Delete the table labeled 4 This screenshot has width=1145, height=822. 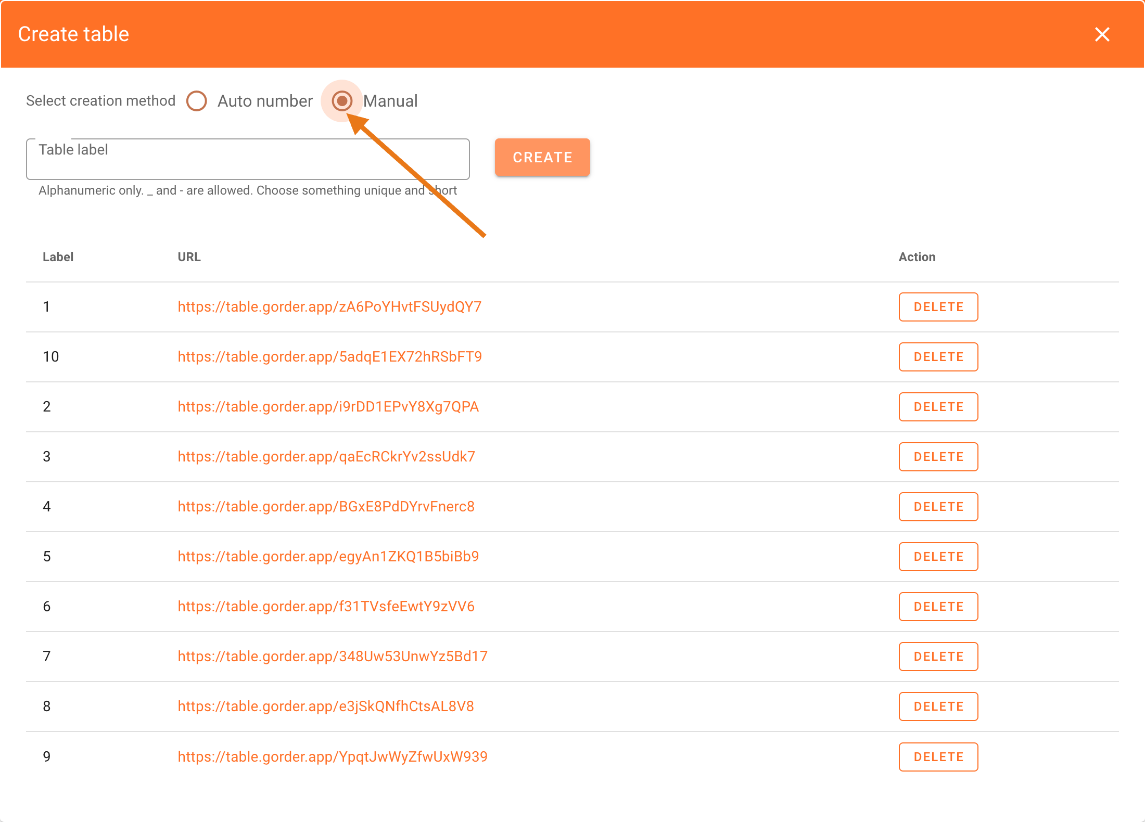[938, 507]
